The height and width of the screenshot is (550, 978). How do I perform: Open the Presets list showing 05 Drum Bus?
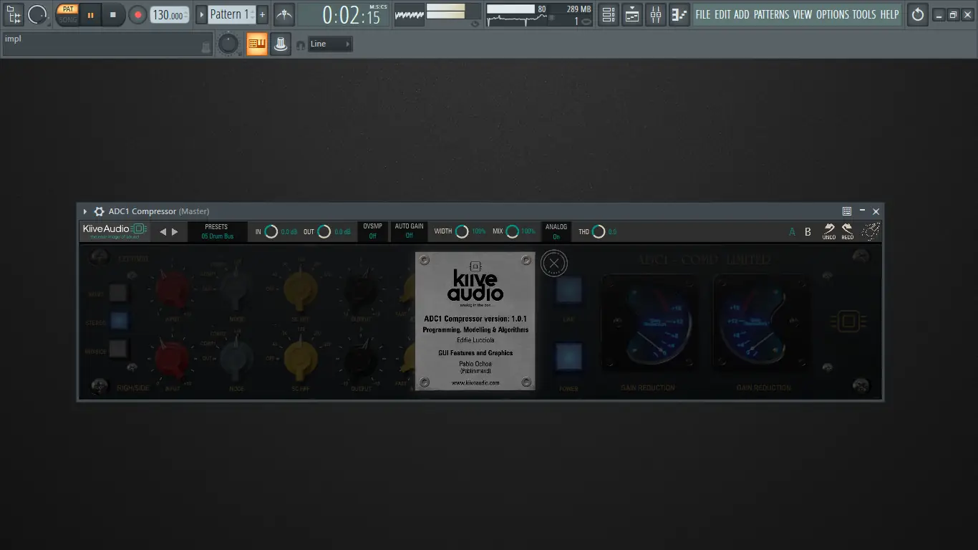click(x=217, y=231)
